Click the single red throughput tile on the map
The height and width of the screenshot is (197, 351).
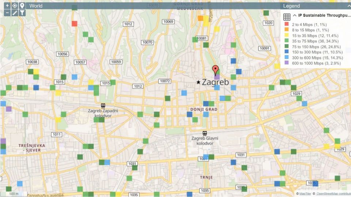tap(75, 23)
